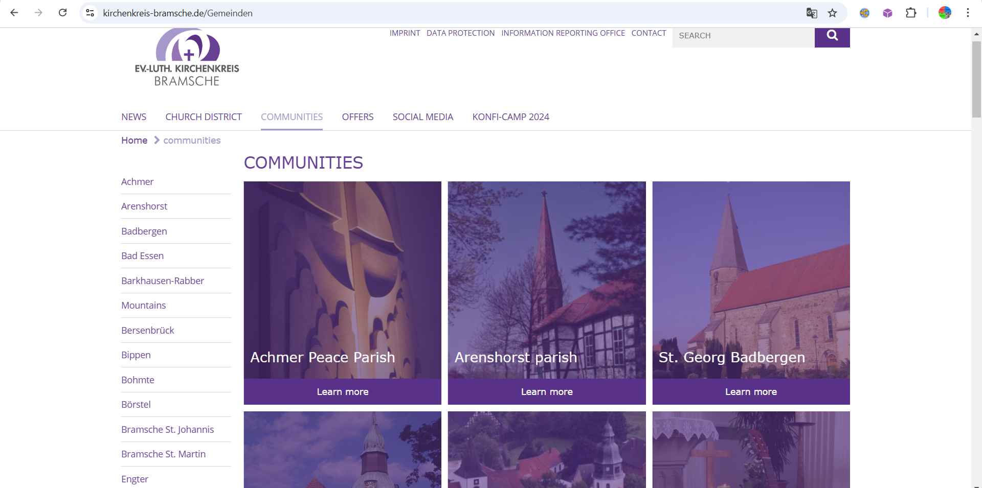This screenshot has width=982, height=488.
Task: Open the Achmer Peace Parish image card
Action: coord(343,280)
